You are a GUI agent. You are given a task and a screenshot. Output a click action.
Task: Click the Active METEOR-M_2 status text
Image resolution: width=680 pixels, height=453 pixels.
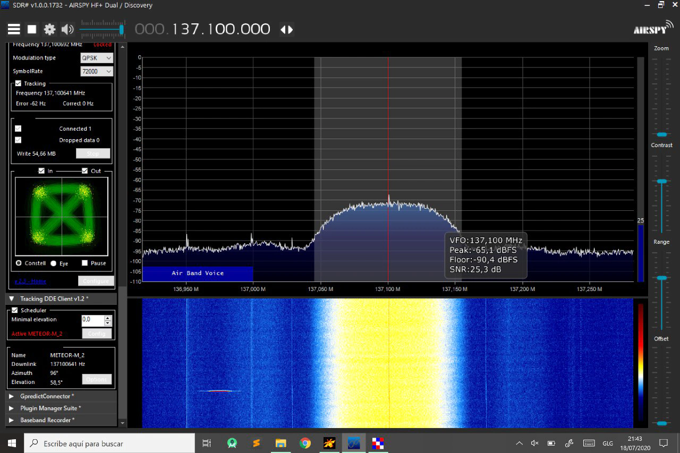pos(37,334)
